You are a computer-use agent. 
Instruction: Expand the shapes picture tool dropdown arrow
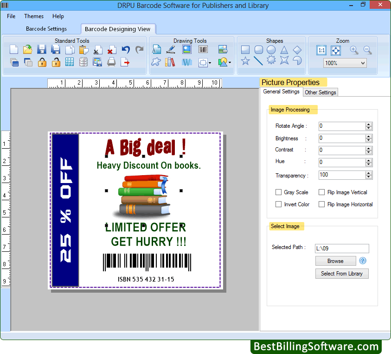tap(230, 62)
